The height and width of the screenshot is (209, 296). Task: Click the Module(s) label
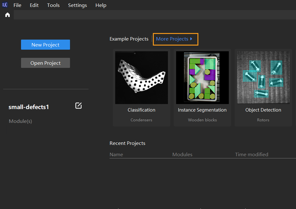[20, 121]
